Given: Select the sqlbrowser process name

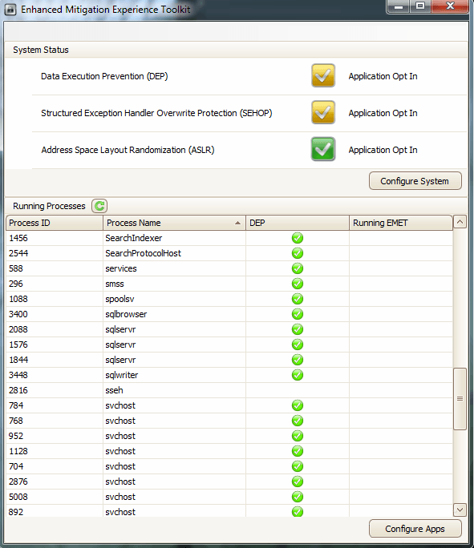Looking at the screenshot, I should 126,314.
